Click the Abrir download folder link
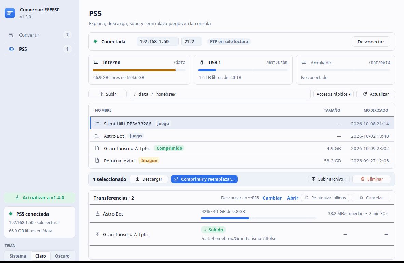Image resolution: width=404 pixels, height=263 pixels. (x=293, y=198)
